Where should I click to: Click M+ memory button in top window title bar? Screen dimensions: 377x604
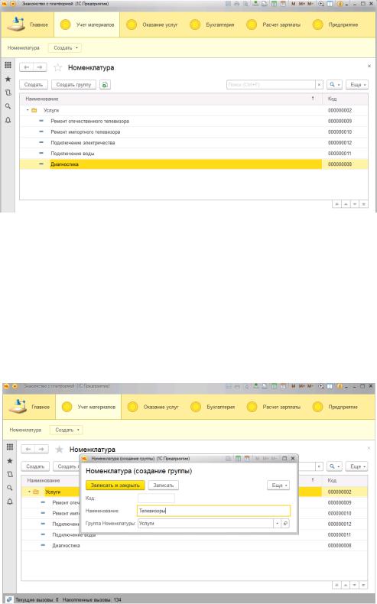(x=301, y=4)
